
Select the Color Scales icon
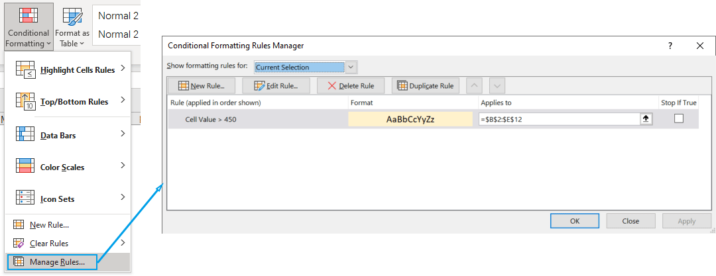(25, 167)
